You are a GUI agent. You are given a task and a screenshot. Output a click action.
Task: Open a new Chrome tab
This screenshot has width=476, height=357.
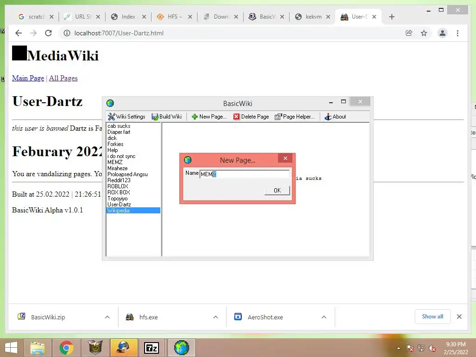(391, 17)
